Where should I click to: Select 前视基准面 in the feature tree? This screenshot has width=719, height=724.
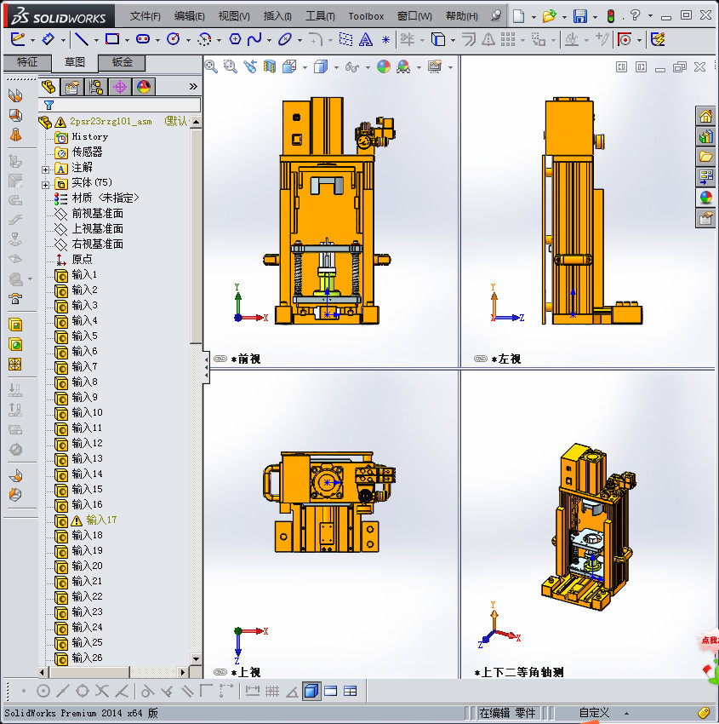point(97,213)
